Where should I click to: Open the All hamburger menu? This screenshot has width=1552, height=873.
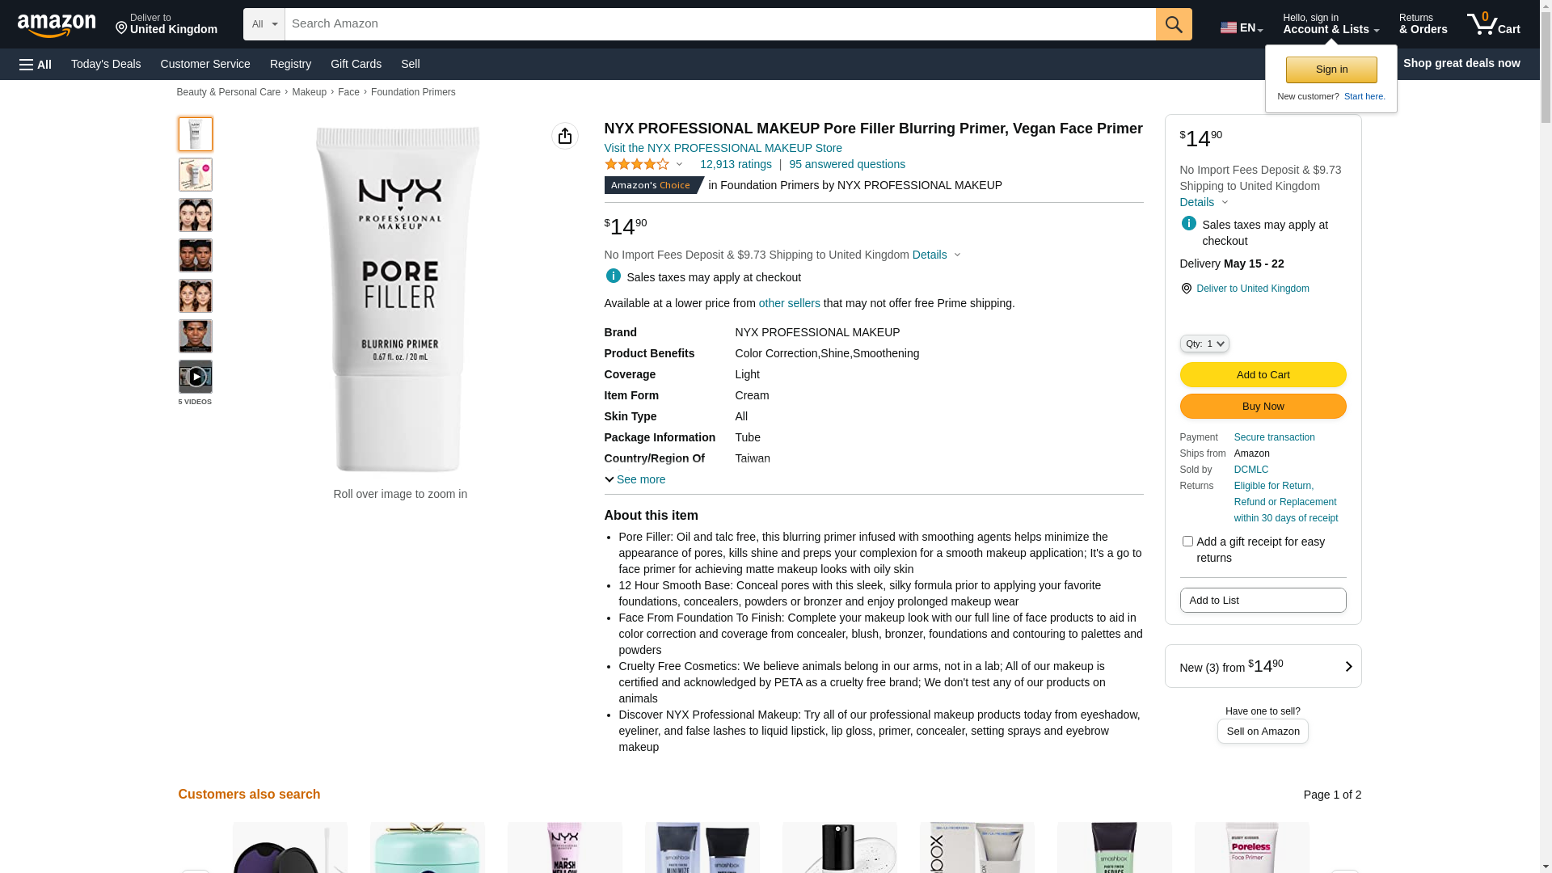click(x=36, y=64)
